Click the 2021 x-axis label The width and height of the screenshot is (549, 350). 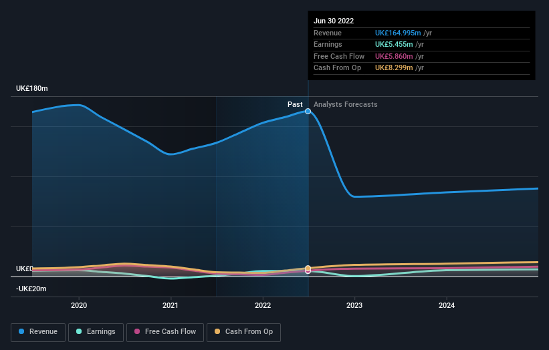pos(170,305)
